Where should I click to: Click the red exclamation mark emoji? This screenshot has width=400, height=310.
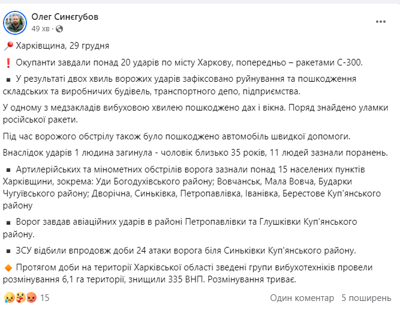tap(8, 62)
